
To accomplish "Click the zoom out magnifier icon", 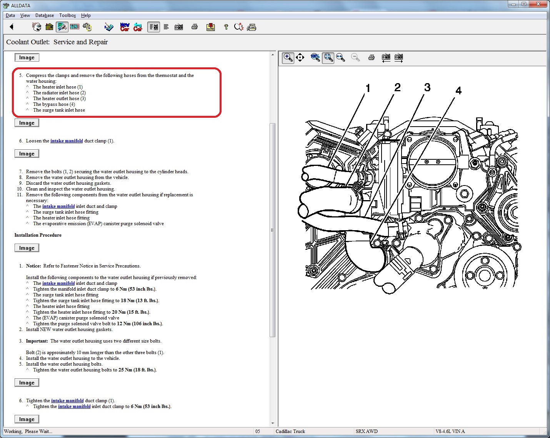I will tap(356, 58).
